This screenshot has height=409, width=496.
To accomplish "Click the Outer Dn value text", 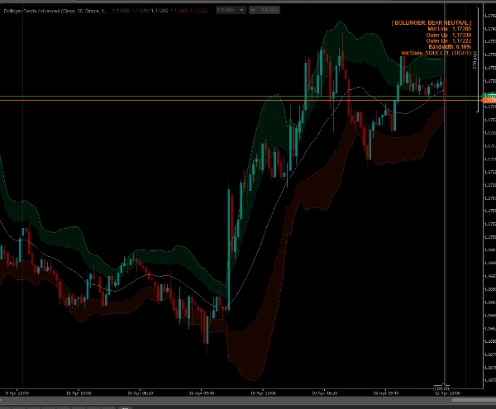I will [x=449, y=40].
